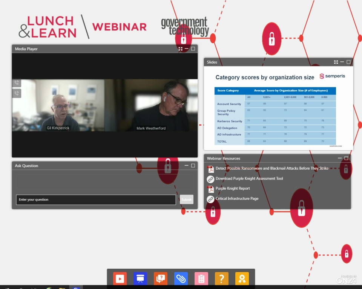Expand the Media Player to full screen

(x=181, y=49)
